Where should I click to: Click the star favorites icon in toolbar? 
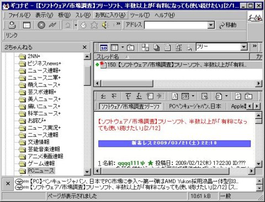(x=94, y=25)
